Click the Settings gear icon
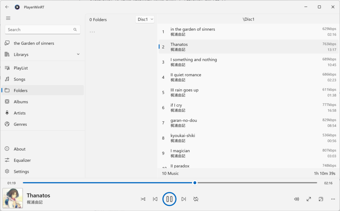This screenshot has height=211, width=340. (7, 171)
